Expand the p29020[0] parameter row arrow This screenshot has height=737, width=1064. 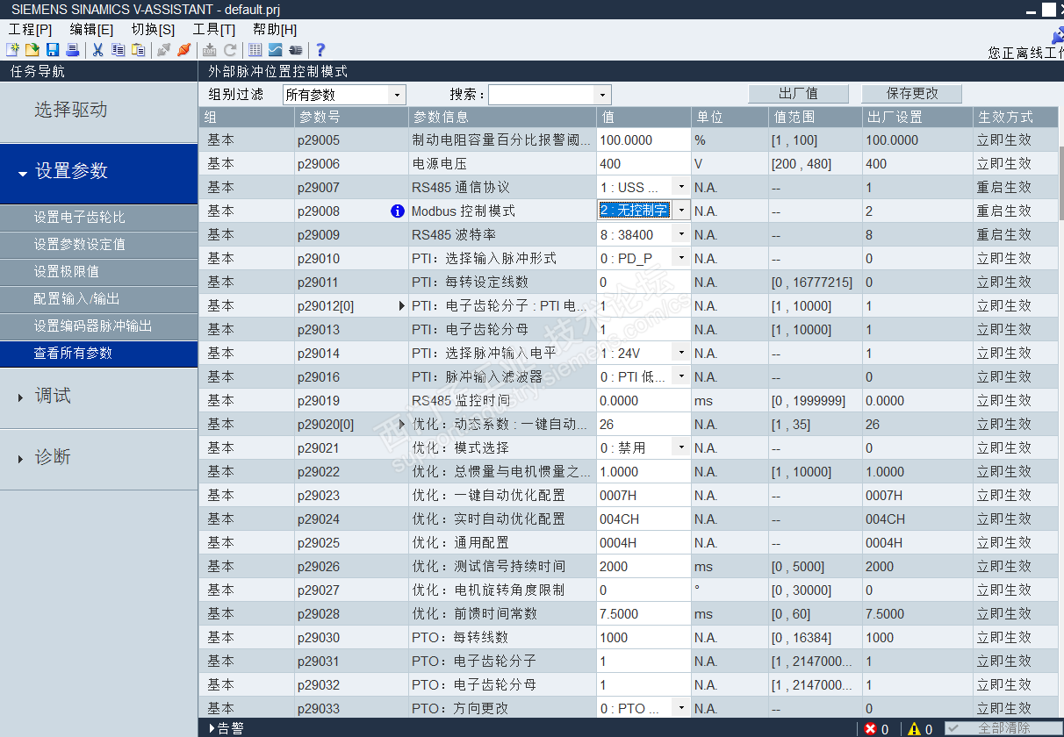(402, 424)
